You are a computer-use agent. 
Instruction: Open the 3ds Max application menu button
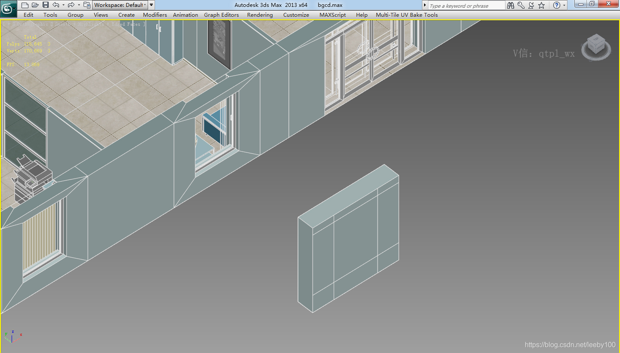pos(8,8)
